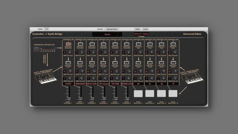Toggle Midi learn Synth for Controller 10
The width and height of the screenshot is (238, 134).
click(173, 63)
